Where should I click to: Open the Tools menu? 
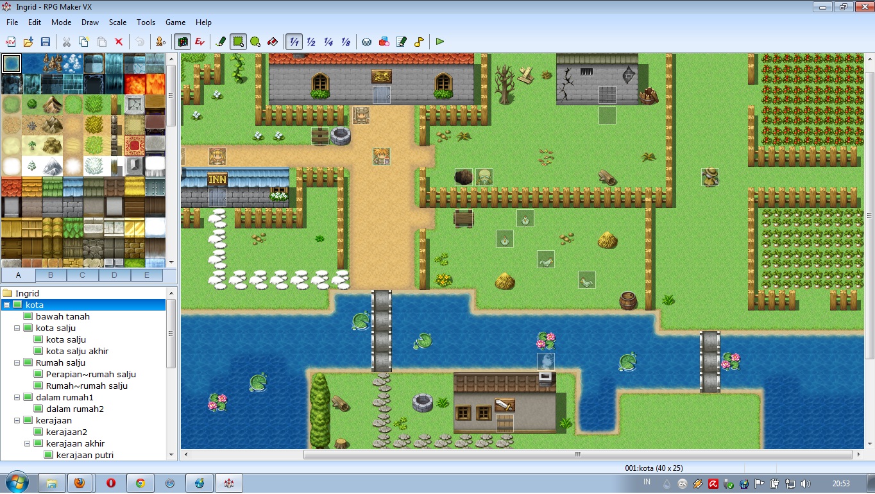146,22
